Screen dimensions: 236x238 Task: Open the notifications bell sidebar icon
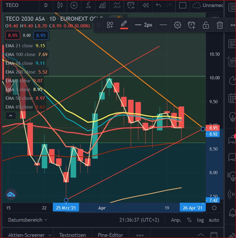(x=233, y=213)
